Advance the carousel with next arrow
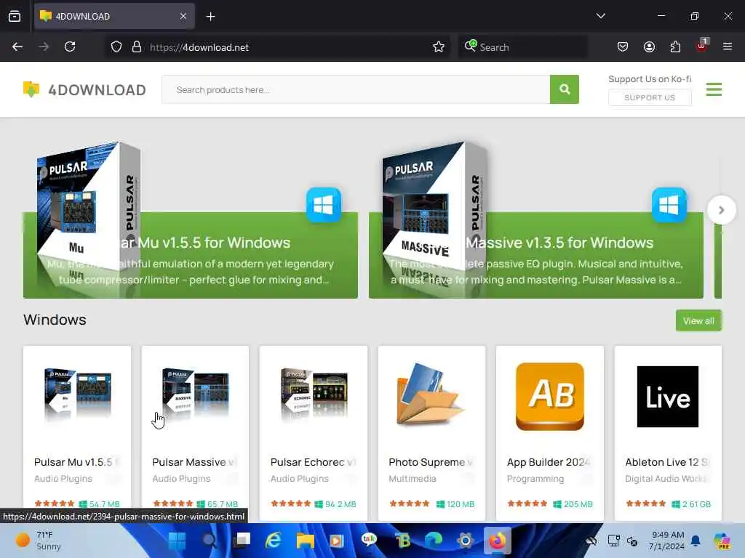The height and width of the screenshot is (558, 745). (721, 210)
